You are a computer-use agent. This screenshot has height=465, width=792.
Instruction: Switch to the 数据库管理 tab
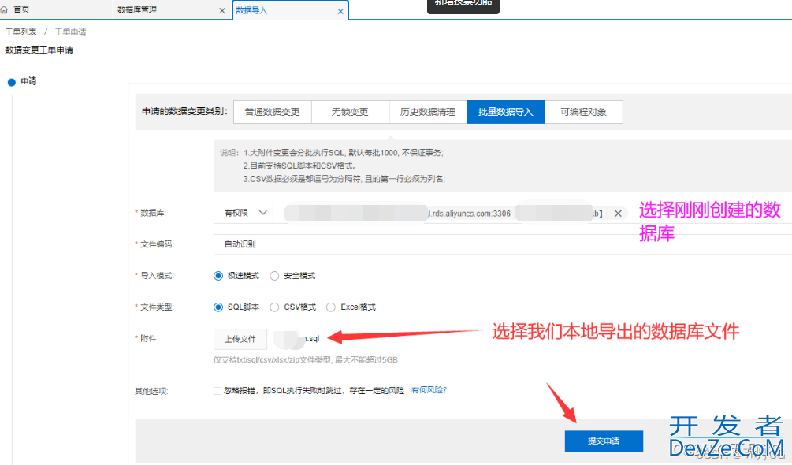click(137, 9)
